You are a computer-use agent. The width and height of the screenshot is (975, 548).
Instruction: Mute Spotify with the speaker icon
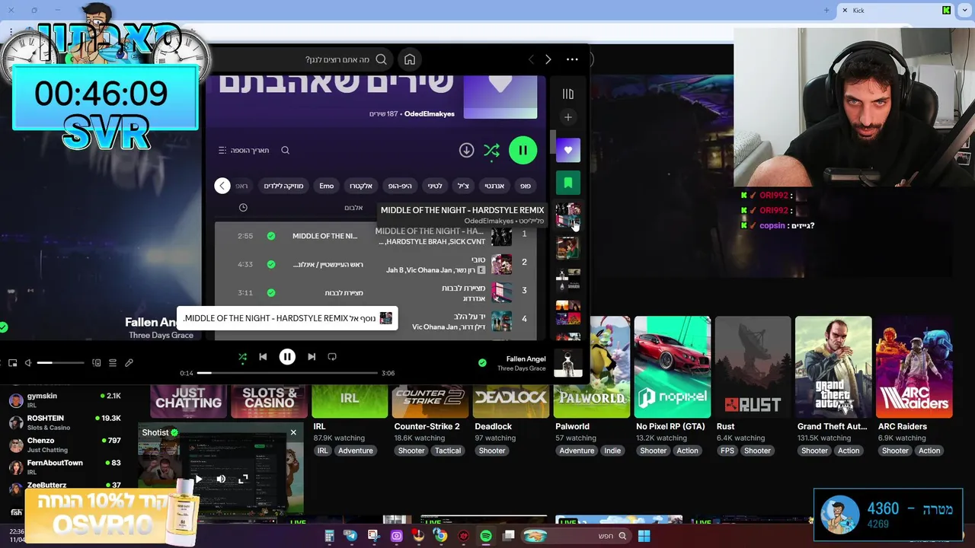[x=28, y=363]
